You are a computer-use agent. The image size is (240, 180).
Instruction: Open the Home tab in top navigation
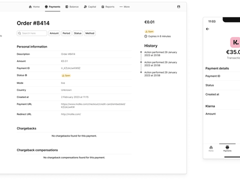tap(34, 6)
